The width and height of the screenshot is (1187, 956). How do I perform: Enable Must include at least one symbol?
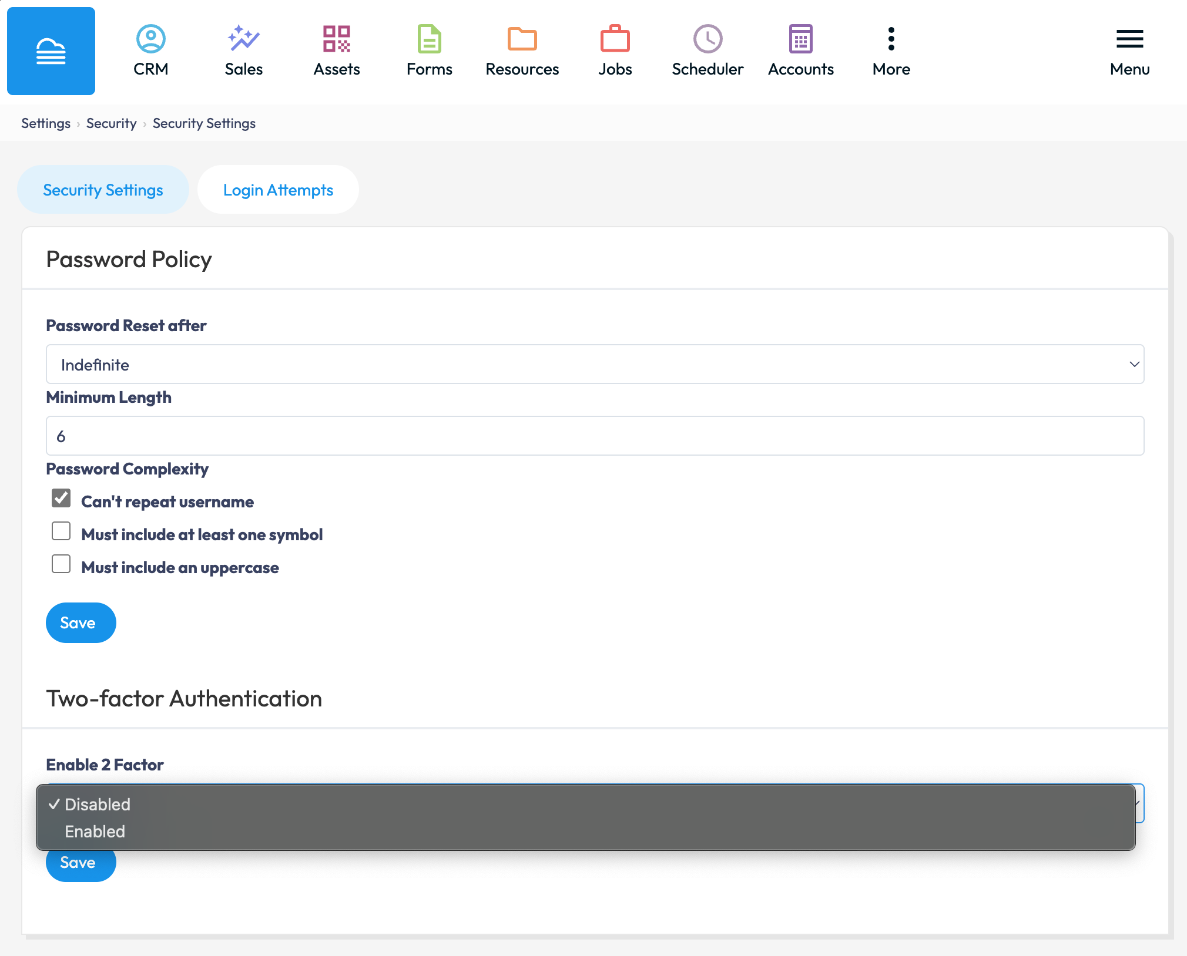[61, 531]
